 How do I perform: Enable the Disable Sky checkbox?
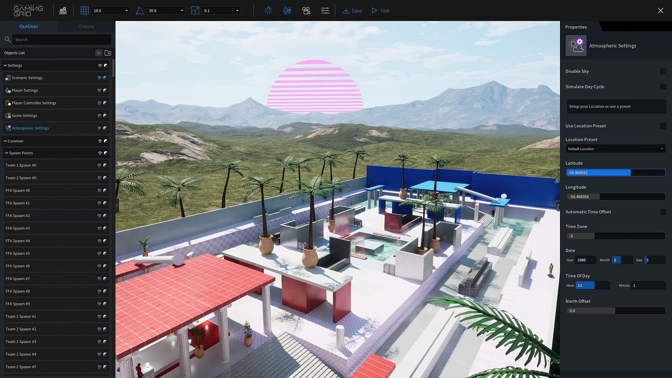663,71
